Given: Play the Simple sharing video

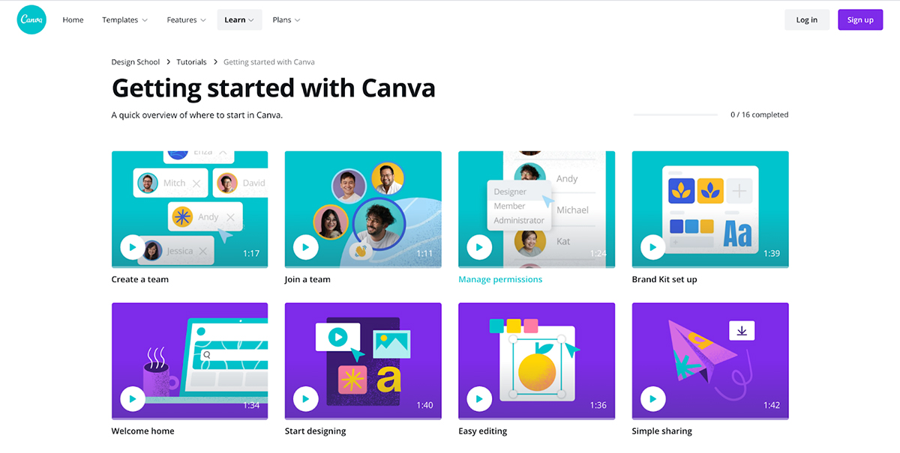Looking at the screenshot, I should tap(652, 399).
